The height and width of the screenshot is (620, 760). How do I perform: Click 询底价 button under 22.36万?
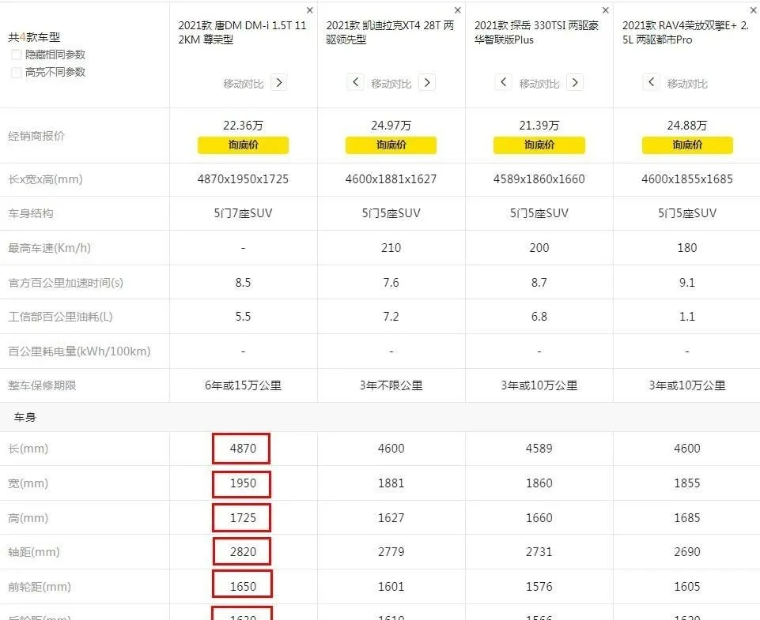[243, 145]
